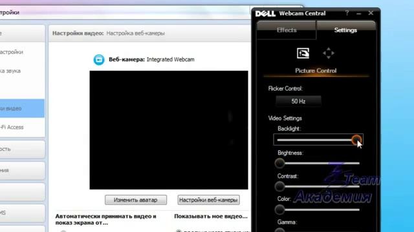Click the Показывать мое видео heading
The height and width of the screenshot is (232, 414).
tap(211, 217)
